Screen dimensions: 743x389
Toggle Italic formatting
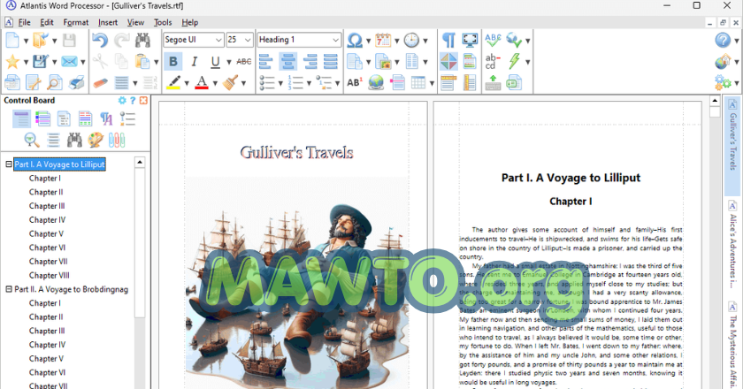click(x=195, y=62)
